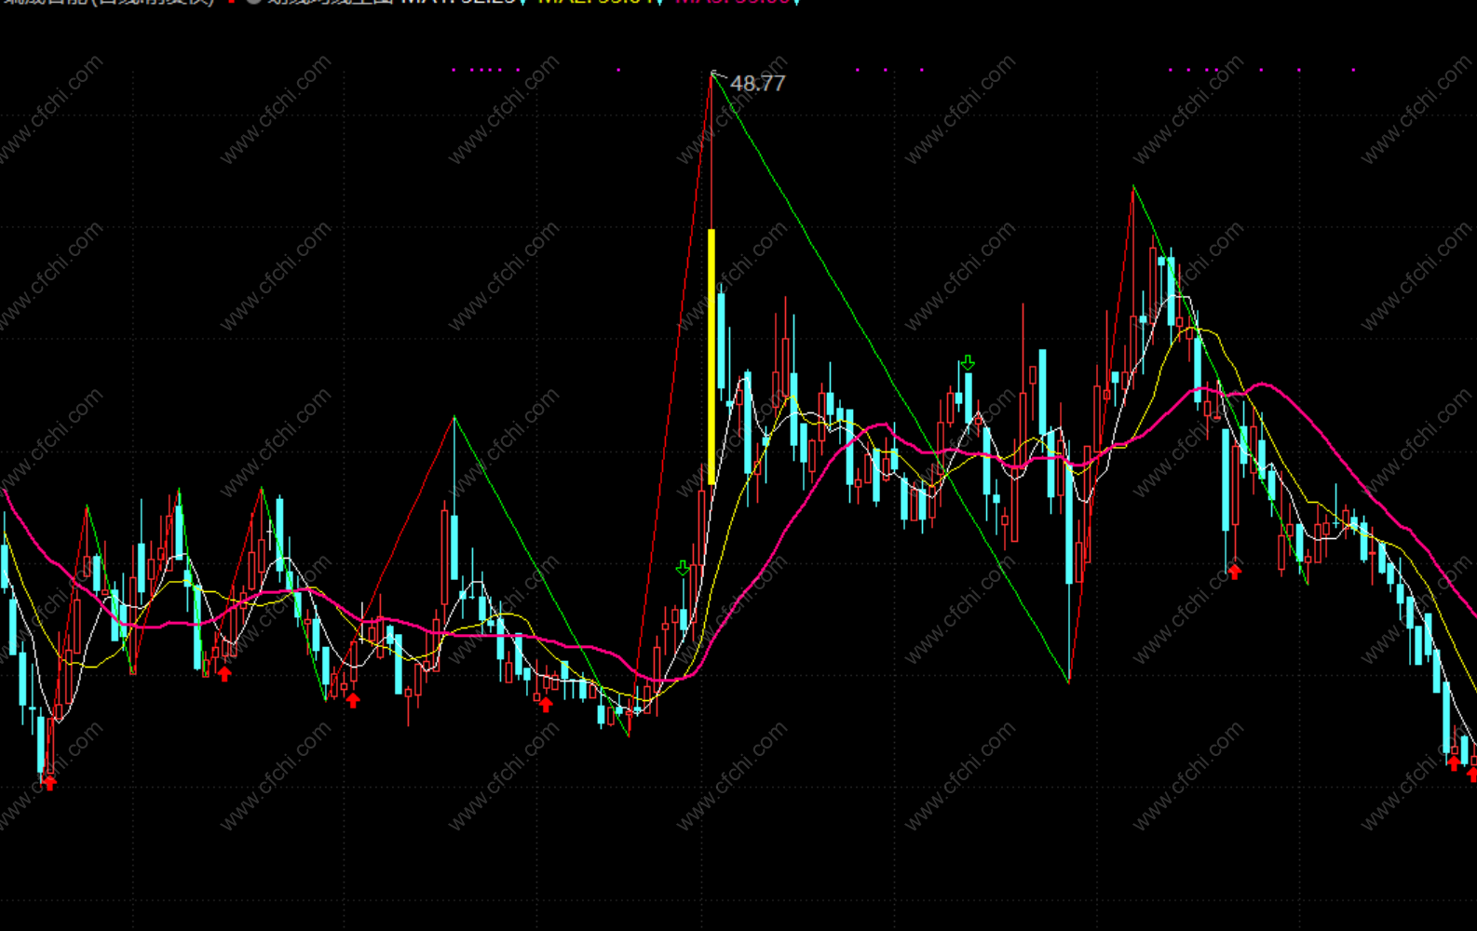Select the second-highest zigzag peak on the right

point(1133,187)
